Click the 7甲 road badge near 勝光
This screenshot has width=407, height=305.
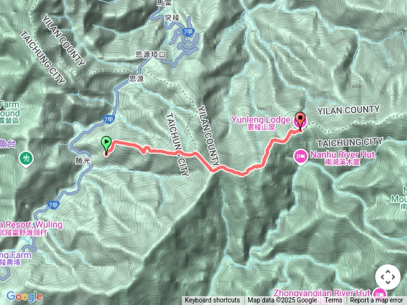coord(108,119)
